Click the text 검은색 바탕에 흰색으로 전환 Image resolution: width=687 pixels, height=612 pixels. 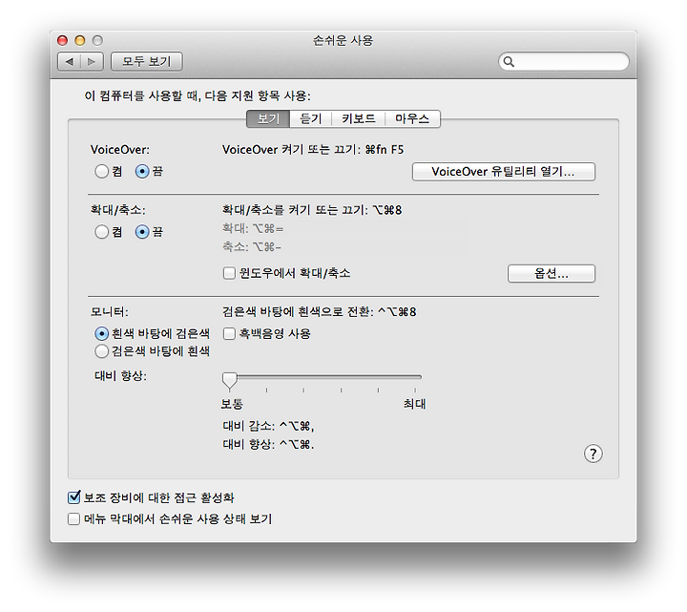pyautogui.click(x=319, y=312)
